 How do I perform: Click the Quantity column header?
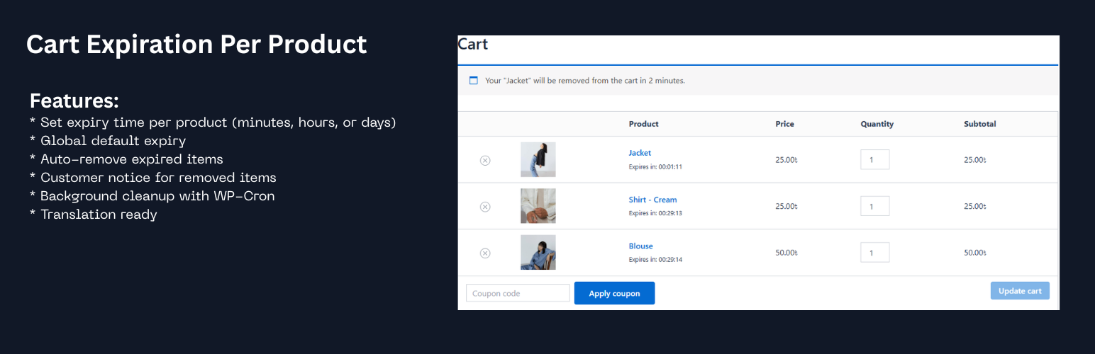877,124
